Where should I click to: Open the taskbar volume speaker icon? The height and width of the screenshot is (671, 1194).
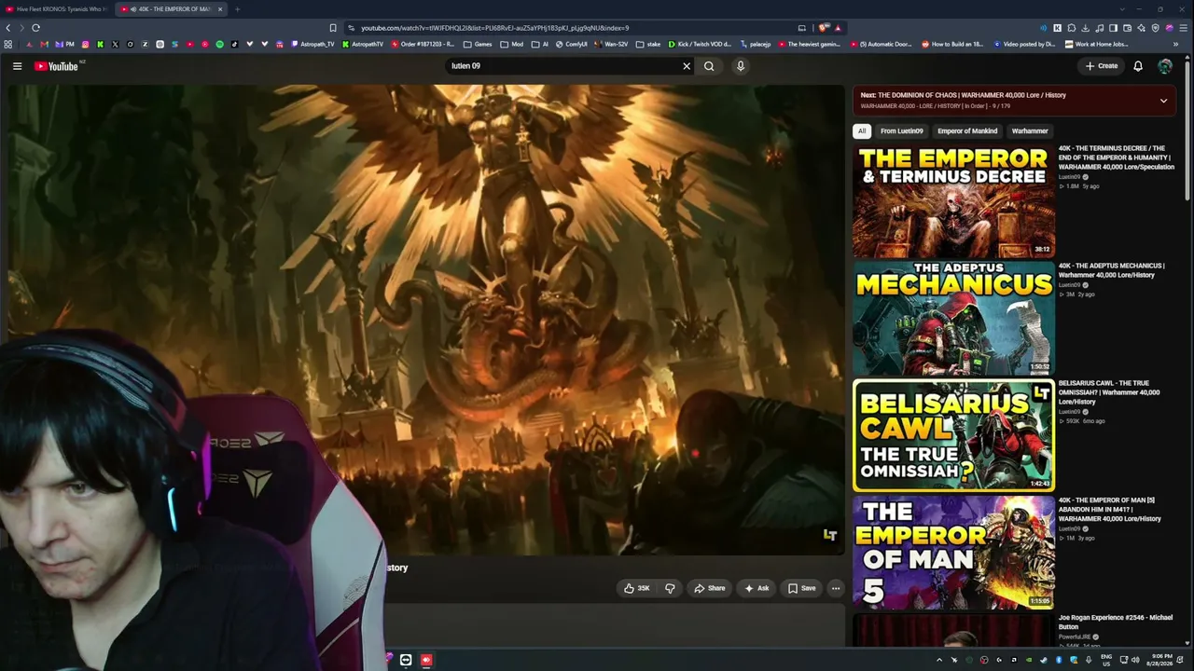point(1135,660)
